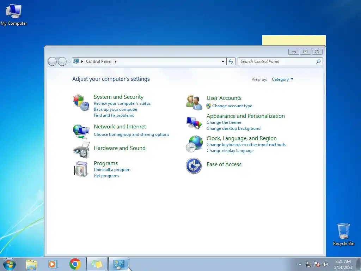This screenshot has height=271, width=361.
Task: Open the Appearance and Personalization monitor icon
Action: [194, 122]
